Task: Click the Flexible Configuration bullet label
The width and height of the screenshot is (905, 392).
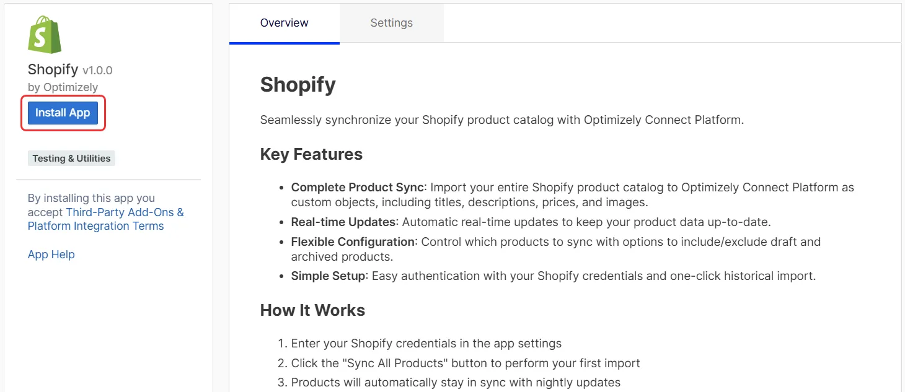Action: [353, 242]
